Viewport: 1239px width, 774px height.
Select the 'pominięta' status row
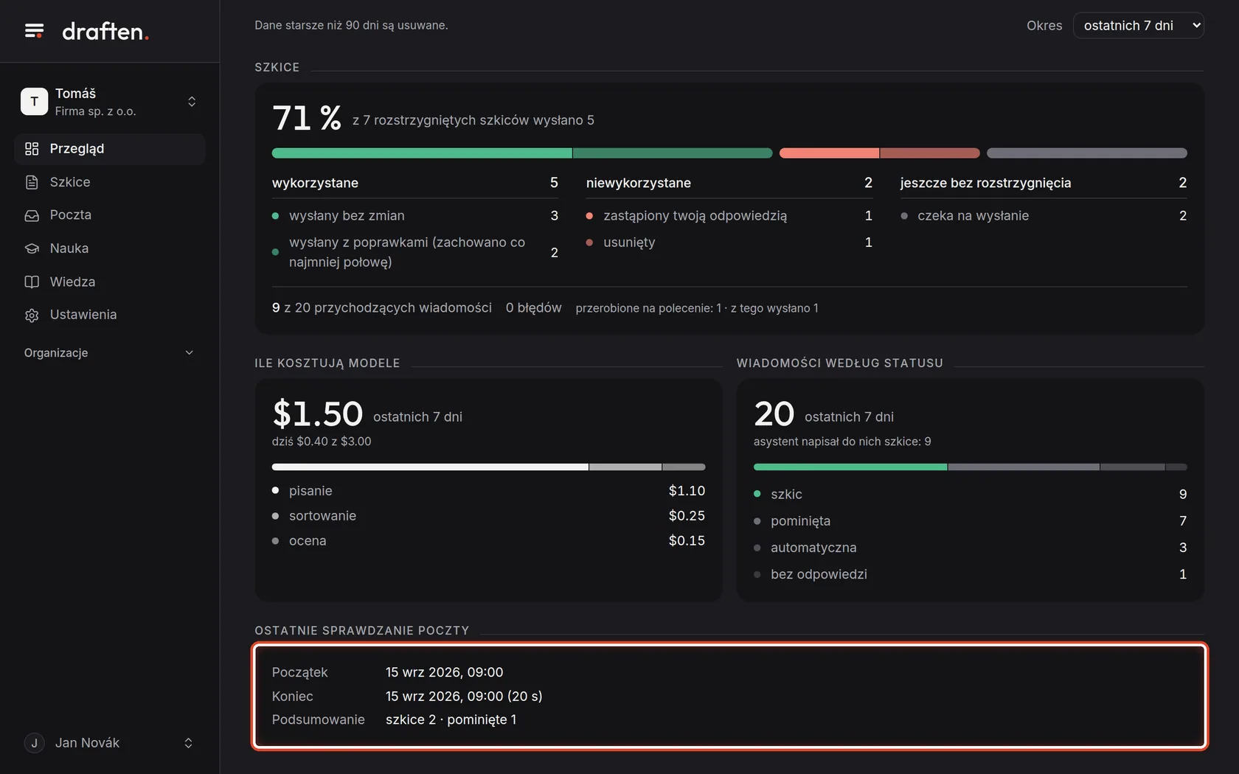(x=971, y=521)
